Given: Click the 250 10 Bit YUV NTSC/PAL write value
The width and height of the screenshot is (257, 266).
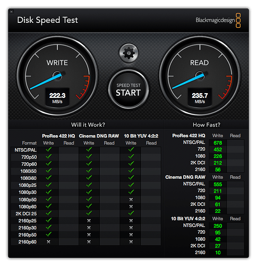Looking at the screenshot, I should [218, 226].
